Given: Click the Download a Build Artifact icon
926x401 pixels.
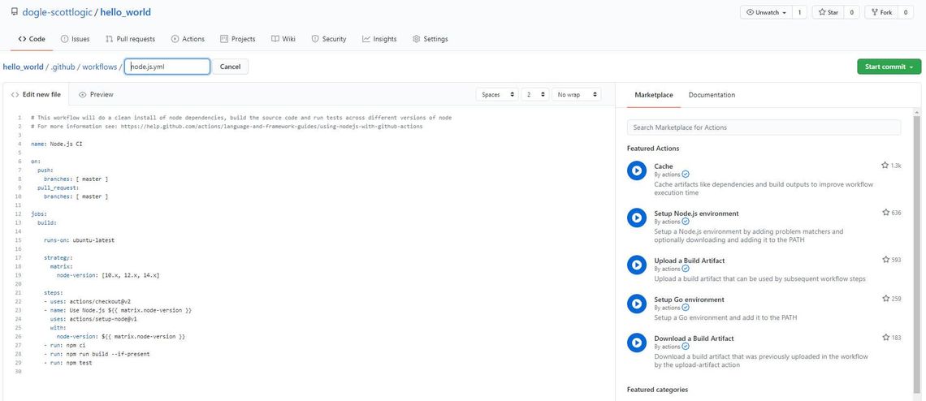Looking at the screenshot, I should tap(636, 343).
